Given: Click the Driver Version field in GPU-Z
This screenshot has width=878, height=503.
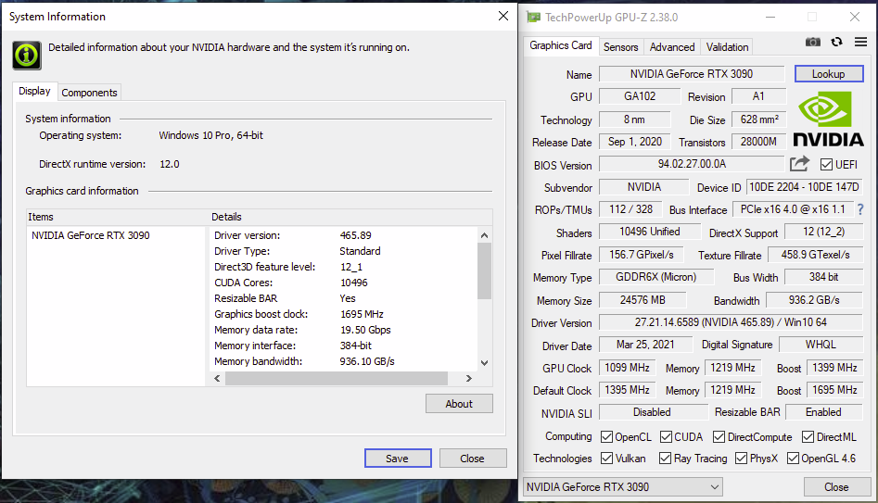Looking at the screenshot, I should tap(731, 322).
